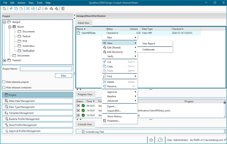Collapse the Board tree node
The width and height of the screenshot is (227, 144).
point(10,27)
